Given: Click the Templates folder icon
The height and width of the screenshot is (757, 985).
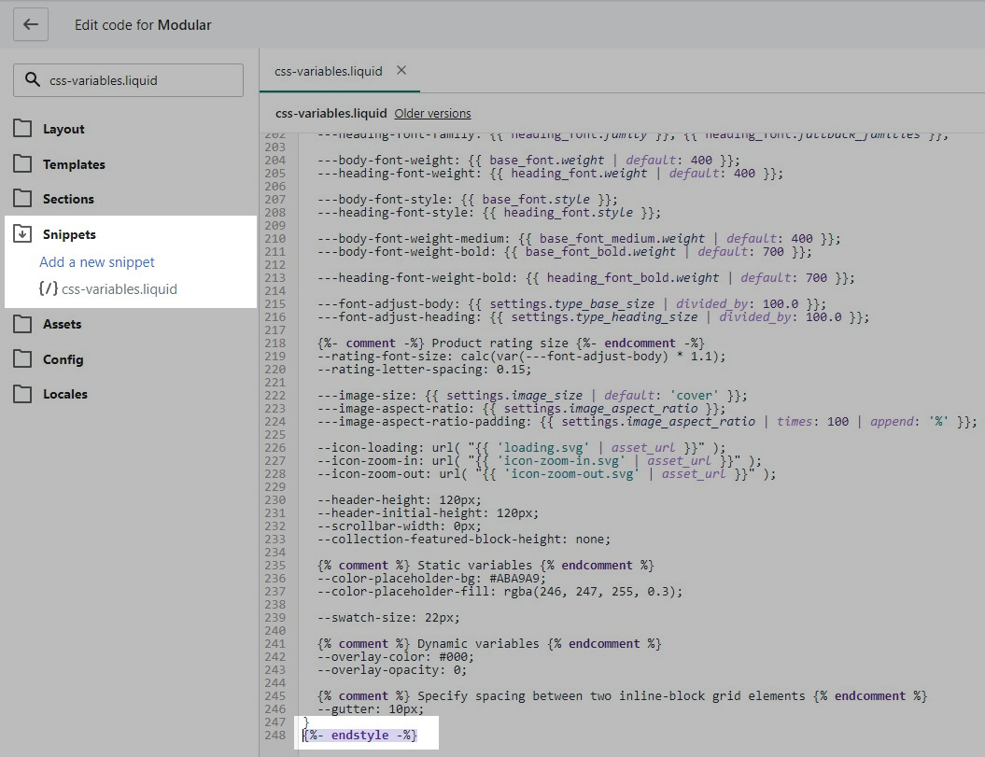Looking at the screenshot, I should click(x=22, y=164).
